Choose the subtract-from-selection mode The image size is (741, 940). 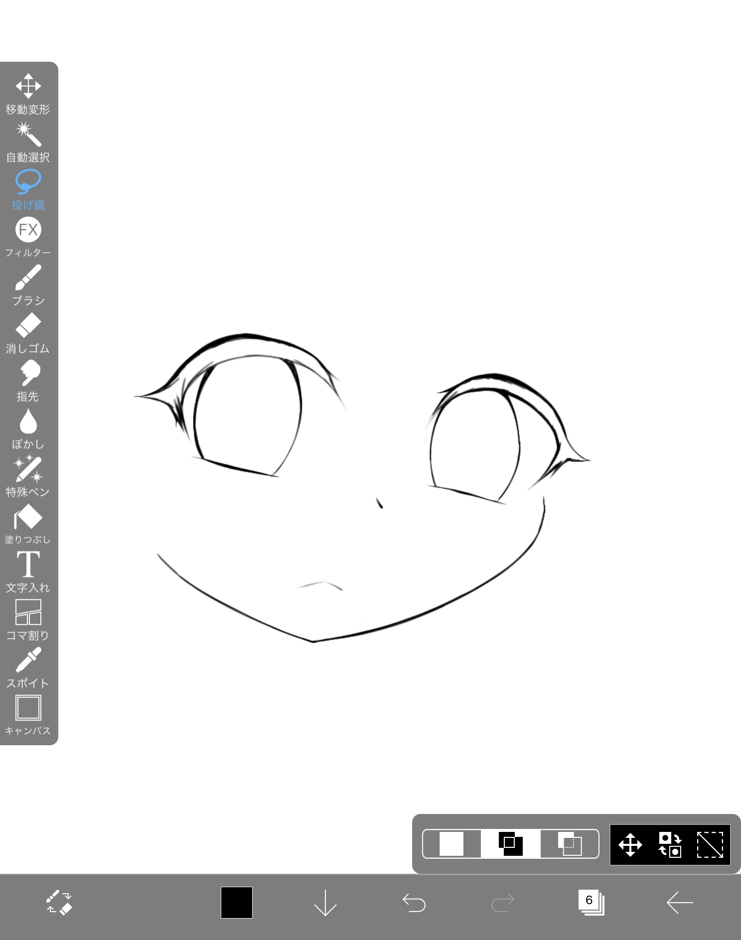tap(570, 844)
